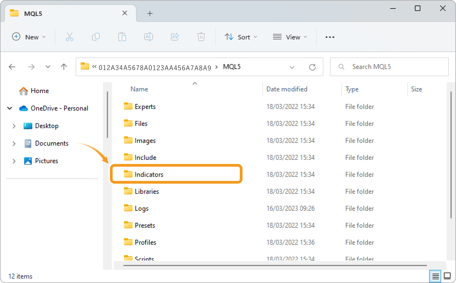Select Pictures in the navigation pane
456x283 pixels.
(x=41, y=161)
